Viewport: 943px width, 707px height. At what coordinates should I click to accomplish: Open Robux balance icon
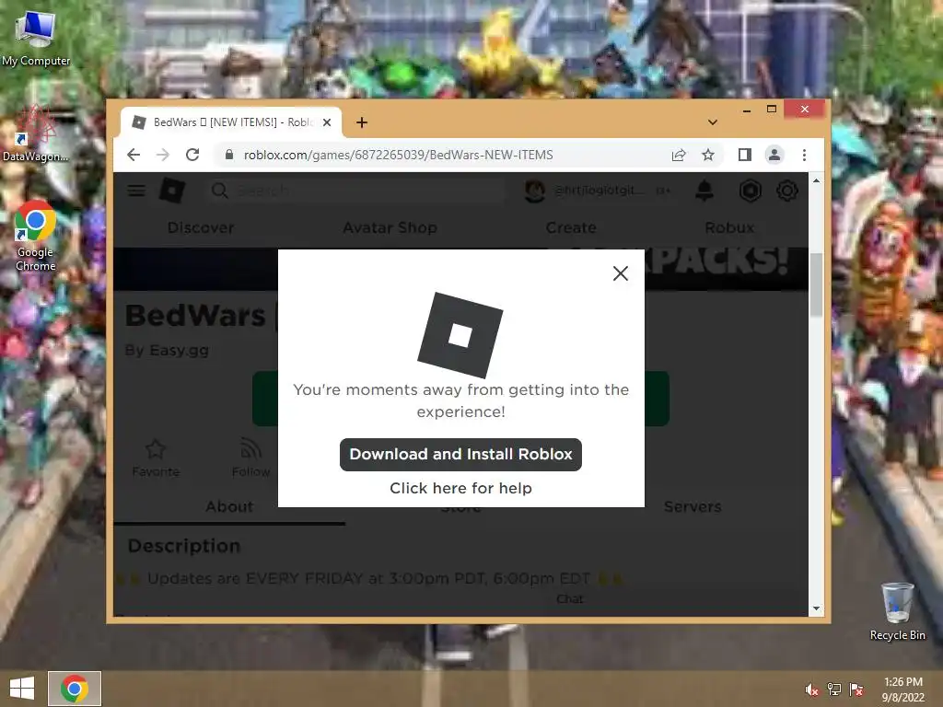tap(750, 191)
